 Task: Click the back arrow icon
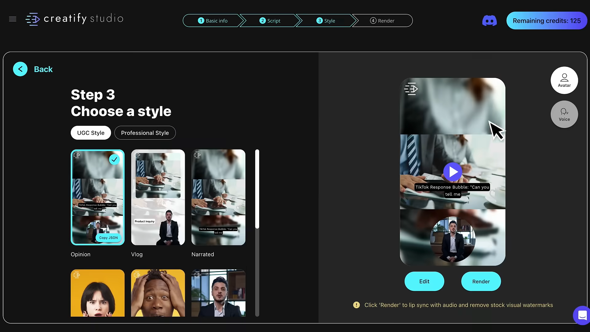[20, 69]
